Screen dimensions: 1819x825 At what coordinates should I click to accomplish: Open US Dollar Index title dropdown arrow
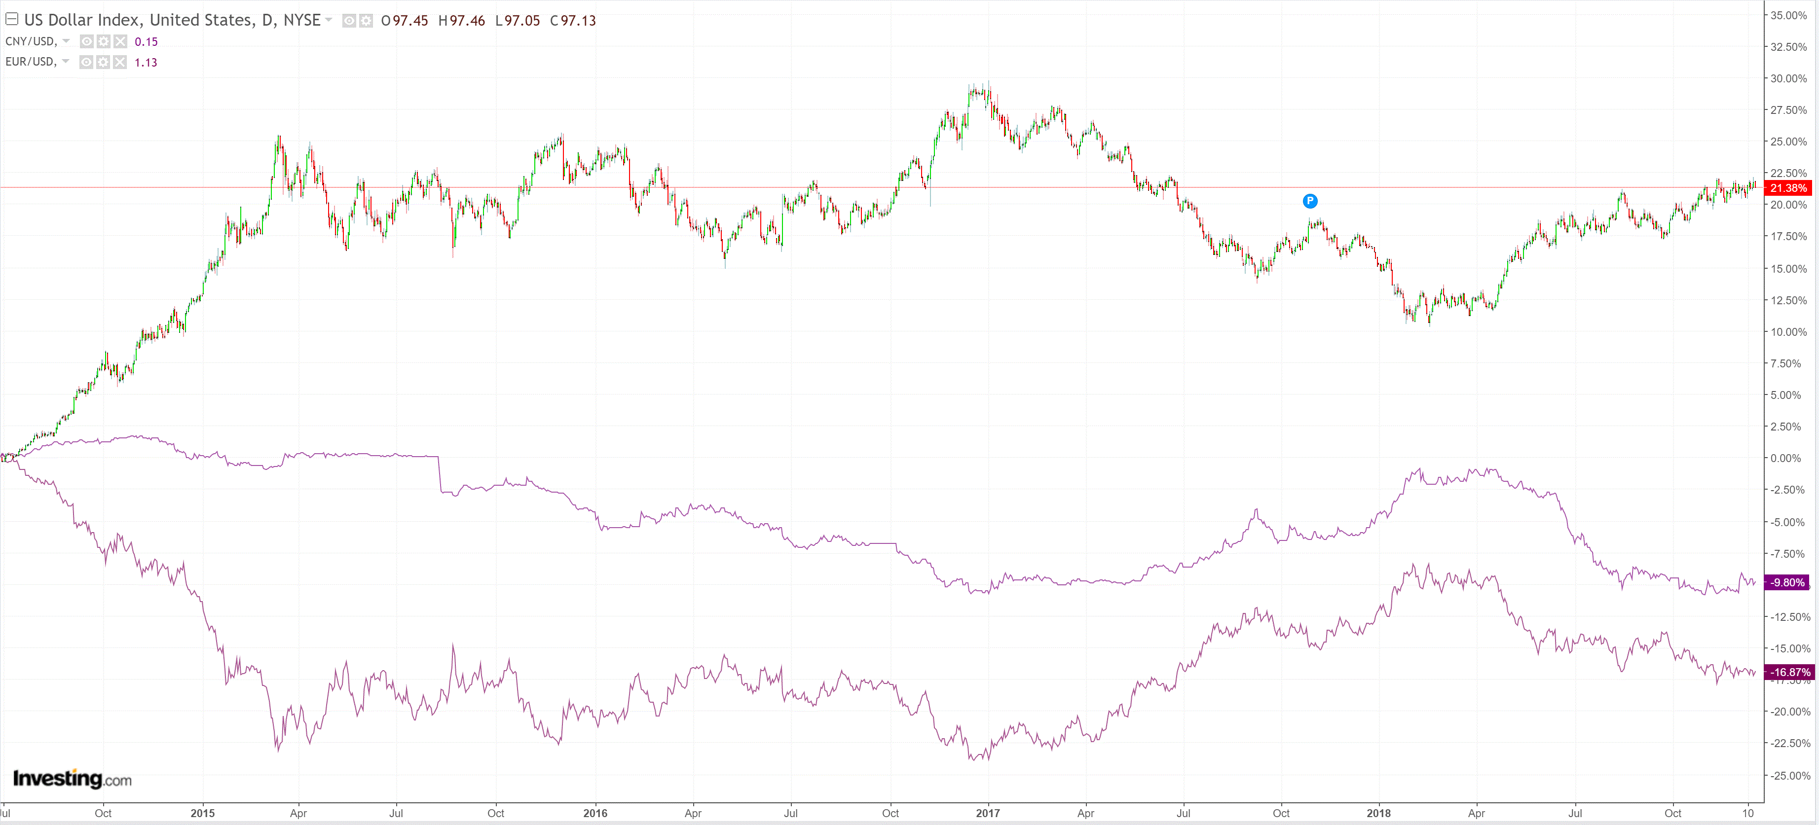tap(329, 20)
